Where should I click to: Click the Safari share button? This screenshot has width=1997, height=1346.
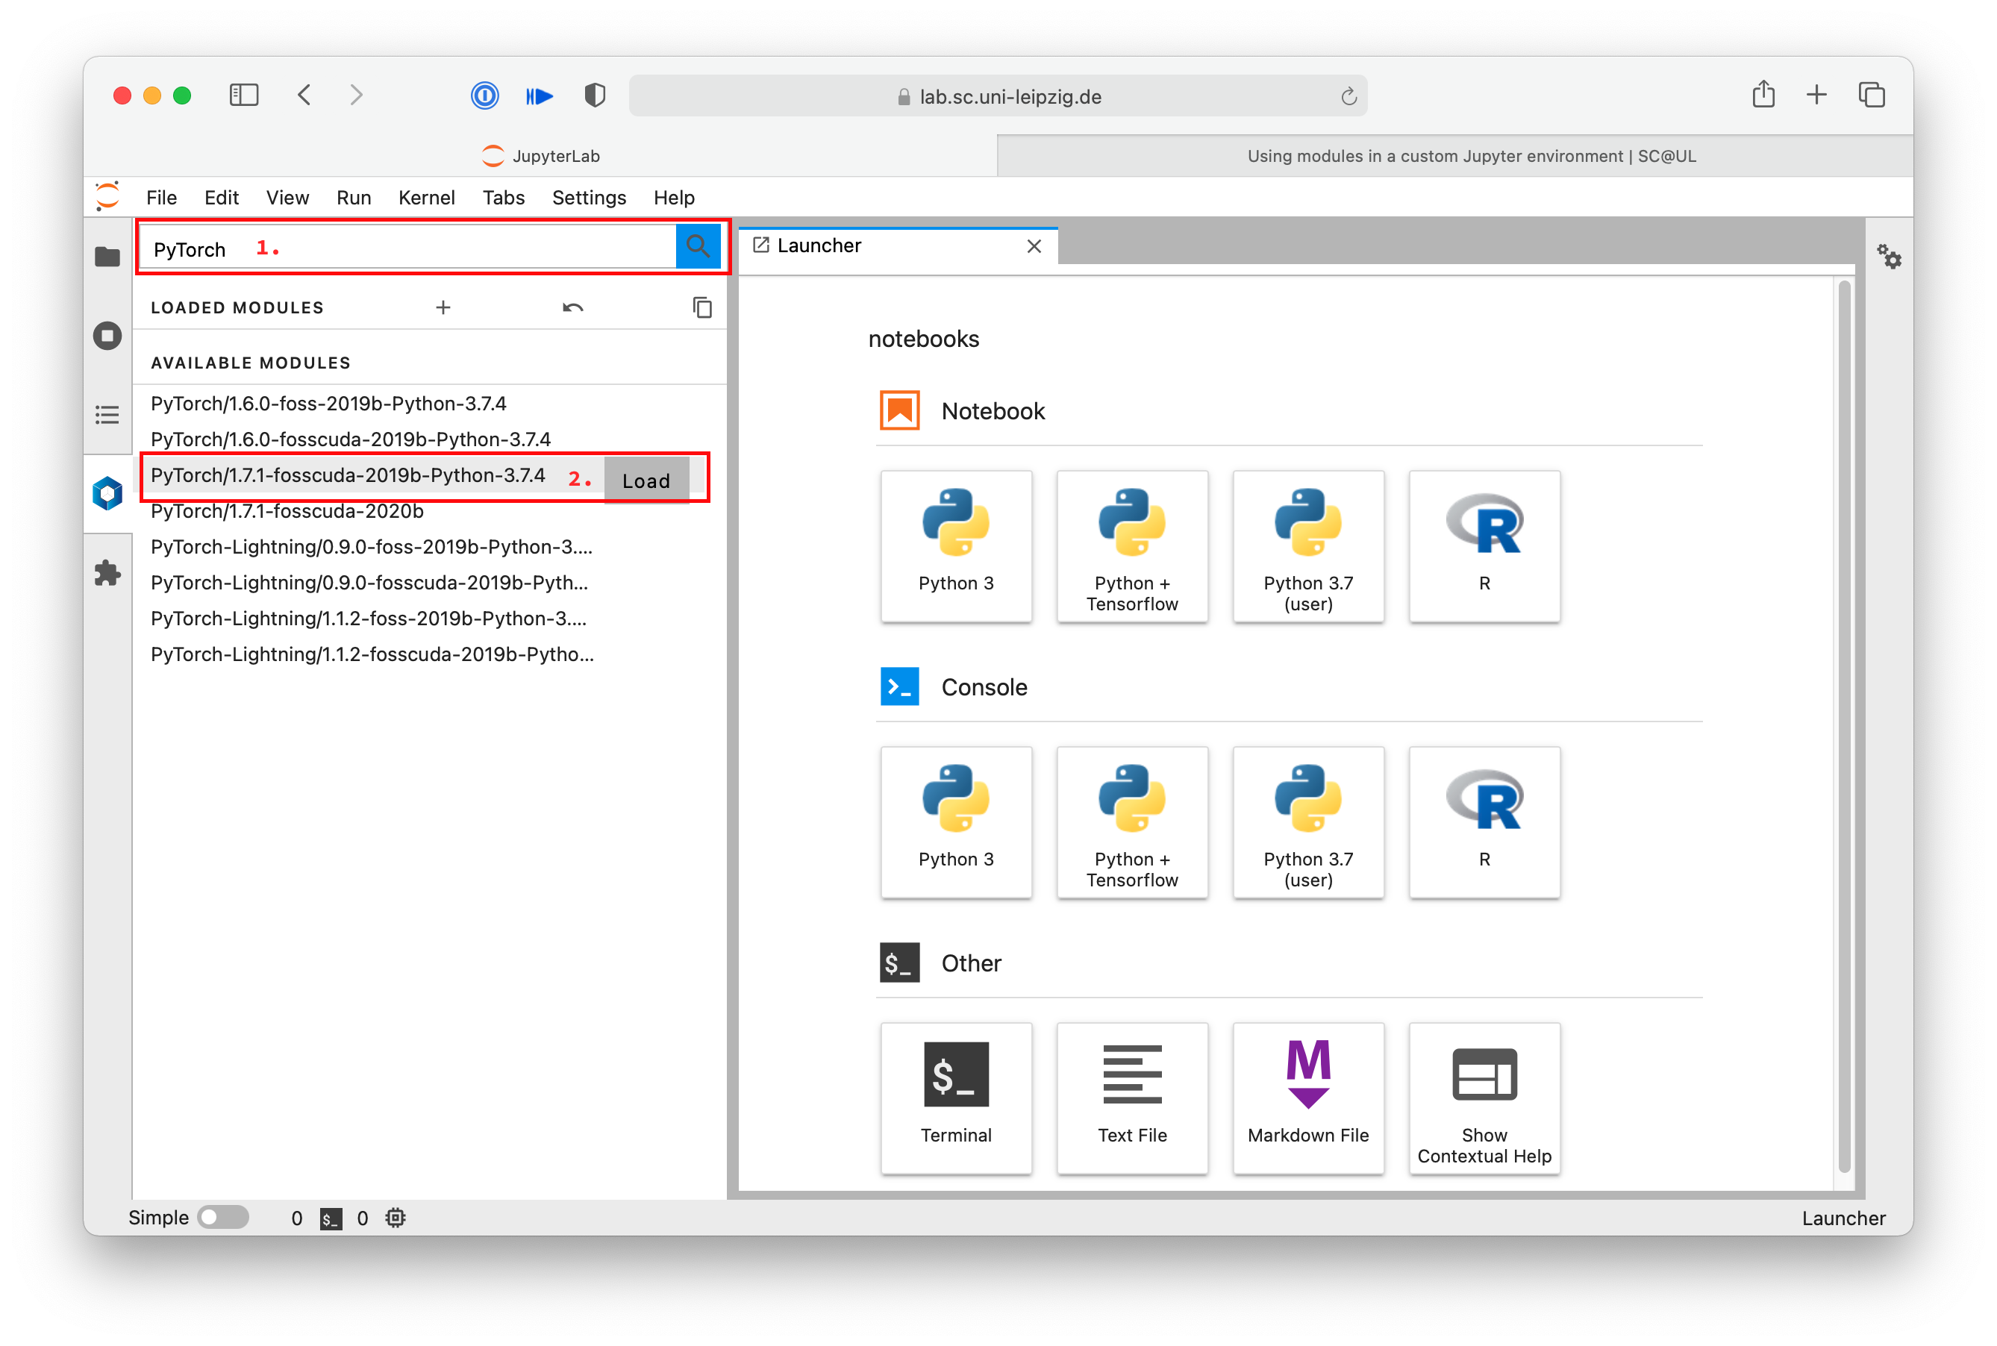tap(1763, 93)
